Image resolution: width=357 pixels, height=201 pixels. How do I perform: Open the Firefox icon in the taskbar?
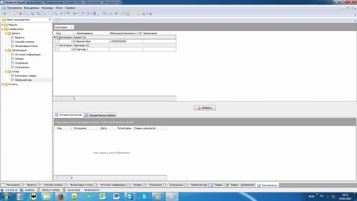(x=61, y=197)
